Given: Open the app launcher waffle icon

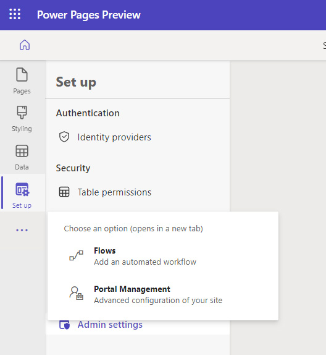Looking at the screenshot, I should click(x=15, y=14).
